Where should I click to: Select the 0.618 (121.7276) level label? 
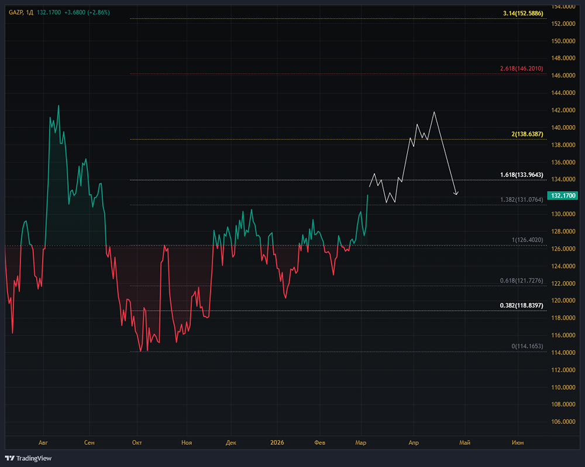tap(522, 281)
